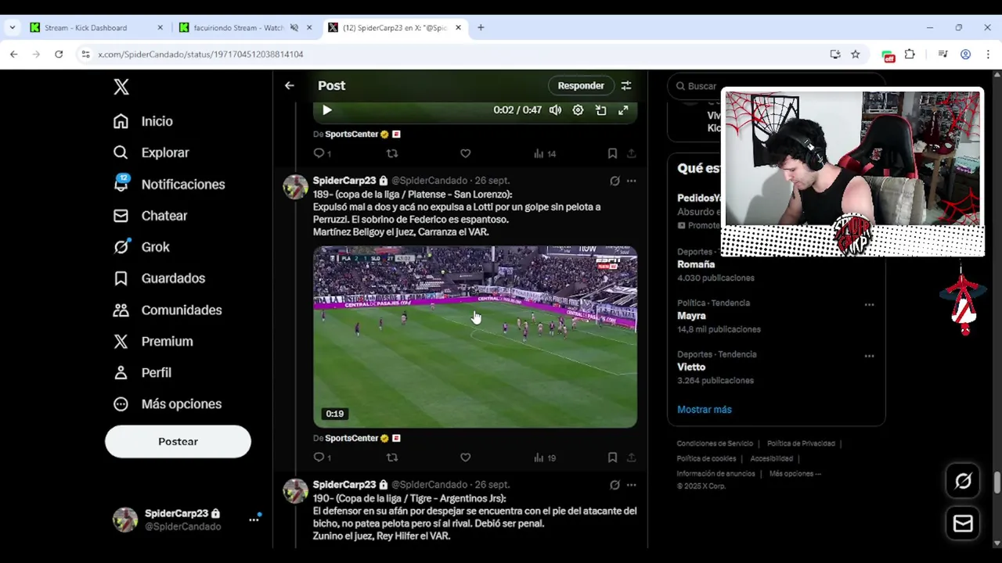This screenshot has height=563, width=1002.
Task: Open SportsCenter link under post 189
Action: [x=351, y=439]
